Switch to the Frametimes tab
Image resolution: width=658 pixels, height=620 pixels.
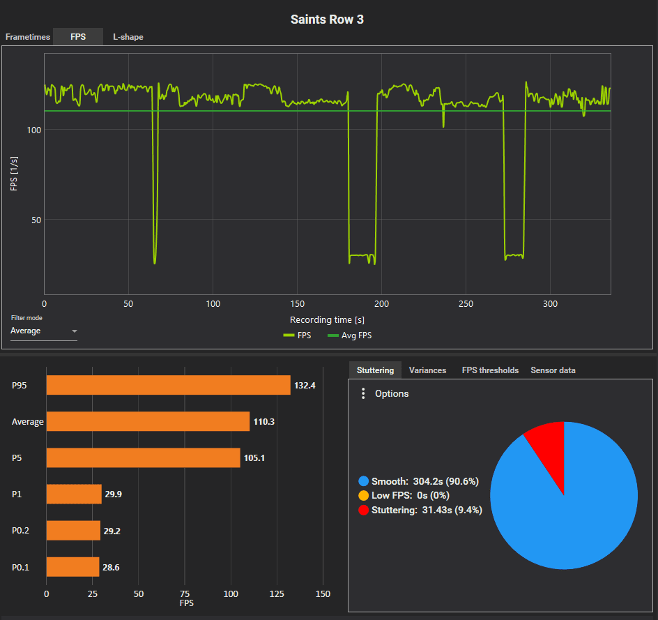click(28, 37)
